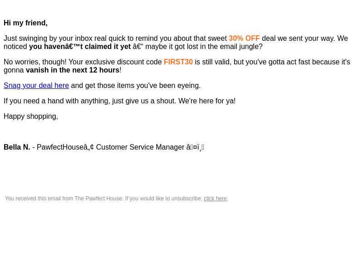This screenshot has height=272, width=363.
Task: Click the "Happy shopping," closing line
Action: point(31,117)
